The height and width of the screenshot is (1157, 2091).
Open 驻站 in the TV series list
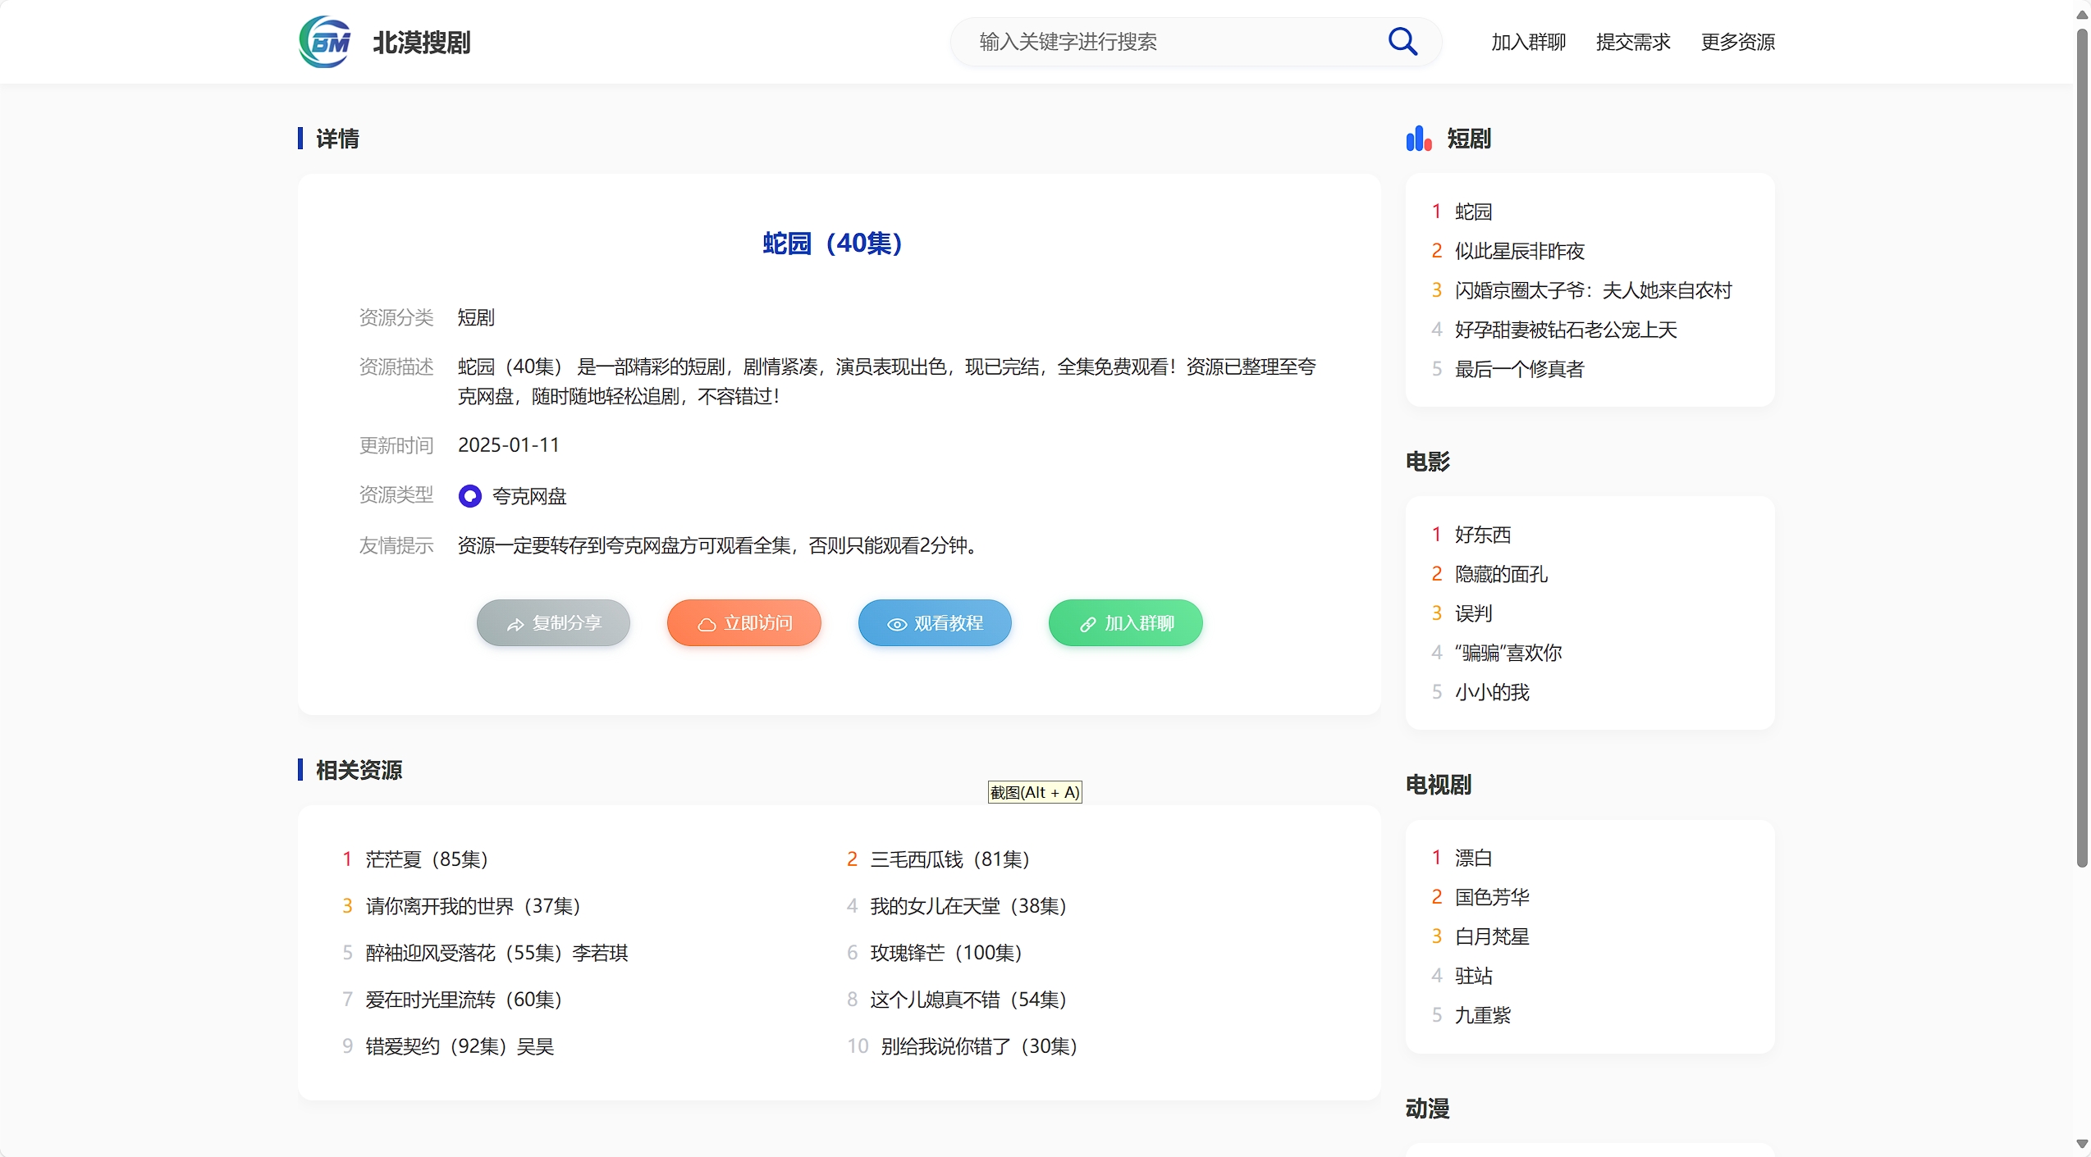pos(1473,976)
